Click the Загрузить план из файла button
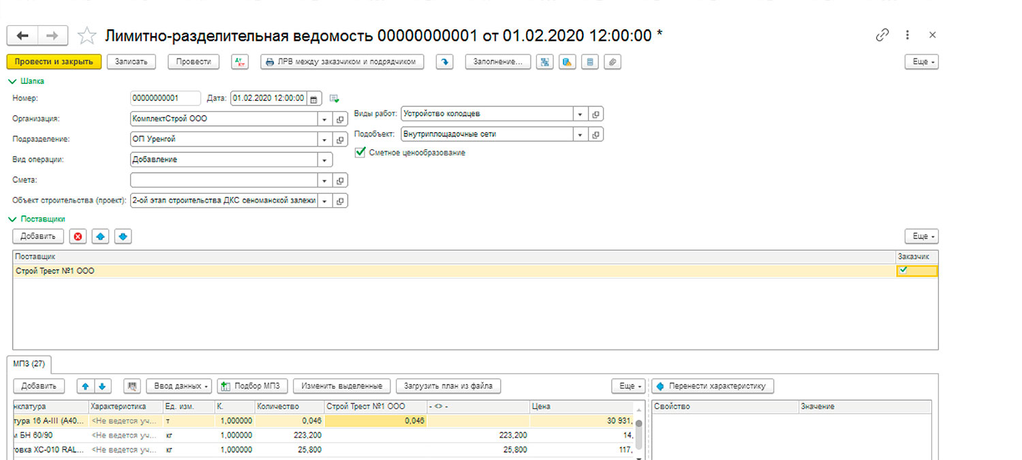Image resolution: width=1022 pixels, height=460 pixels. click(448, 386)
